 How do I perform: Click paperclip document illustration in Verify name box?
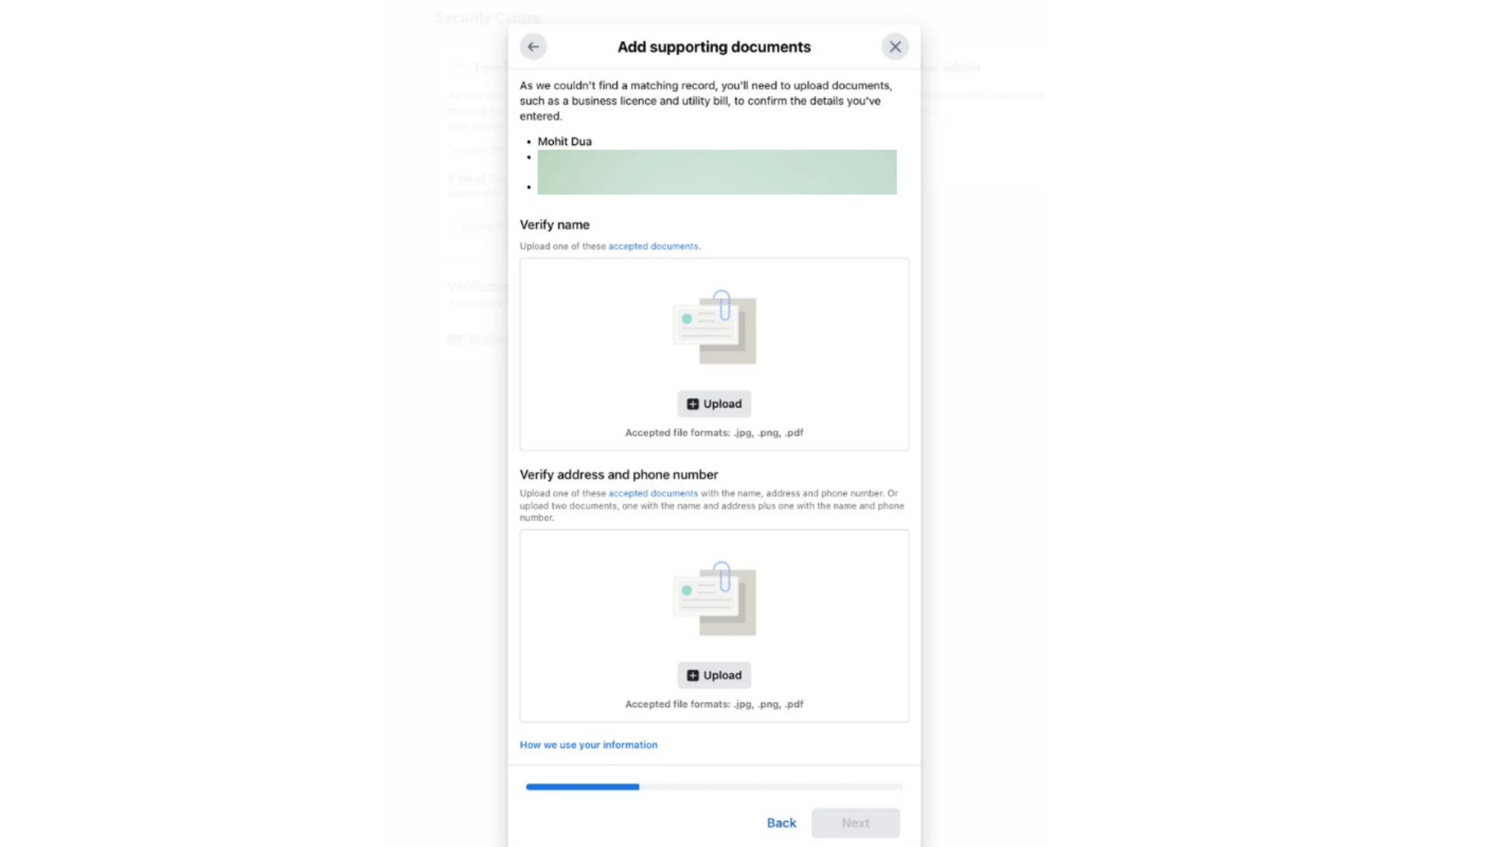[714, 327]
